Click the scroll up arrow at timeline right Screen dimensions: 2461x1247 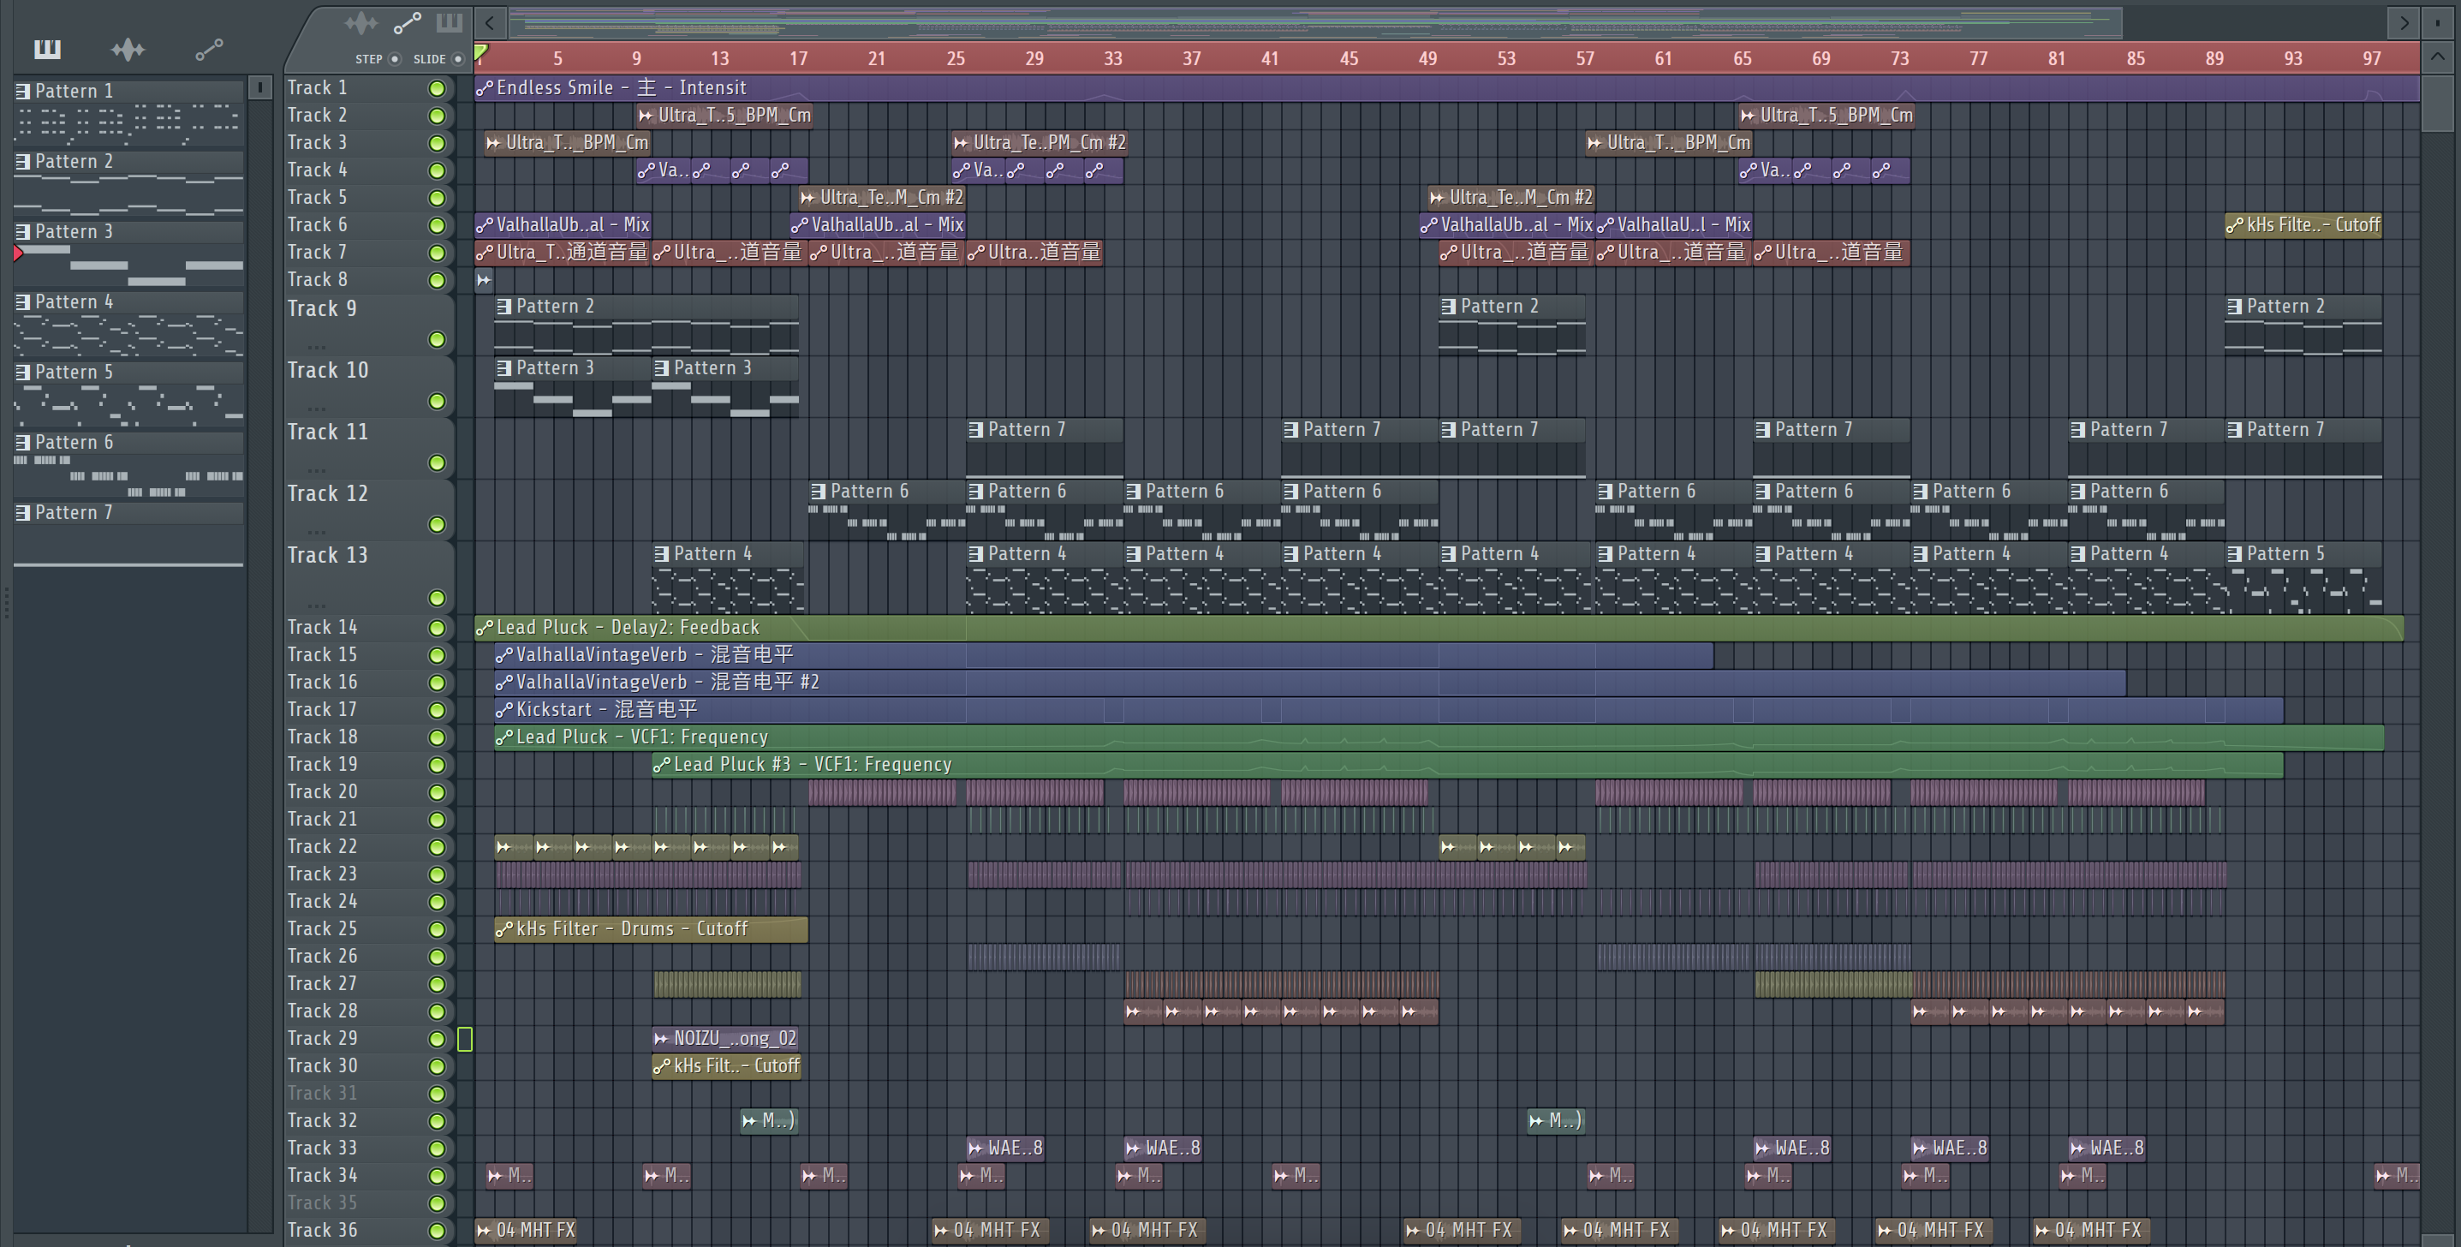(2437, 57)
